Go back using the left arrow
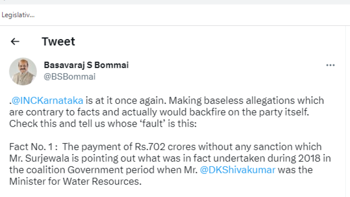 click(x=15, y=42)
